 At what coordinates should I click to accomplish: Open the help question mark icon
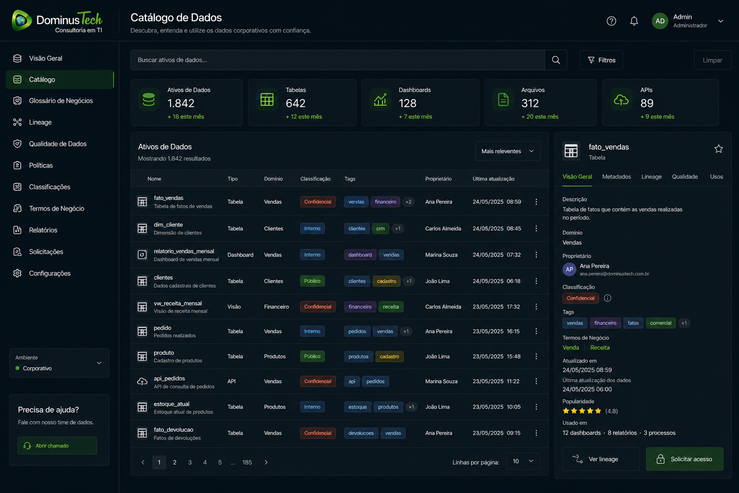(x=611, y=21)
